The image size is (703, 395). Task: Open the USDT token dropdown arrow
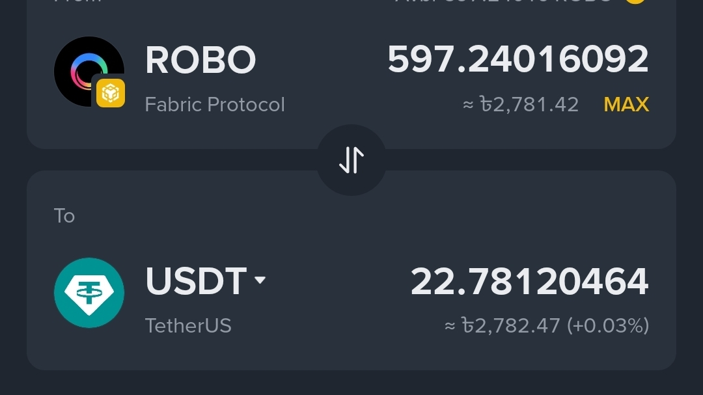[260, 280]
